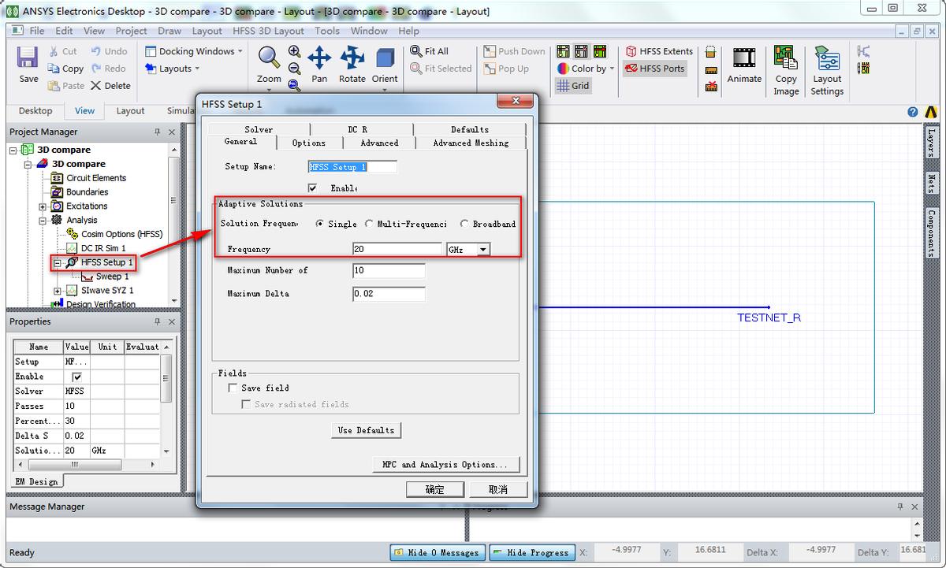Choose Multi-Frequencies solution option
Screen dimensions: 946x568
tap(370, 224)
